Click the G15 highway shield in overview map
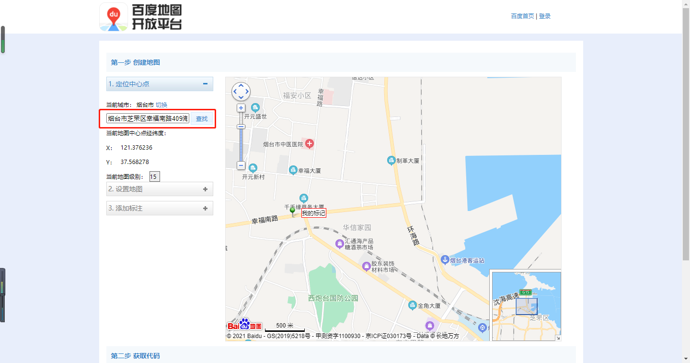690x363 pixels. 526,292
